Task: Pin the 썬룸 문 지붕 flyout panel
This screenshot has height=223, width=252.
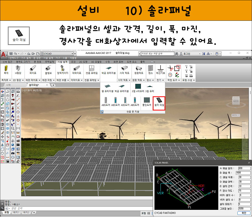Action: [102, 112]
